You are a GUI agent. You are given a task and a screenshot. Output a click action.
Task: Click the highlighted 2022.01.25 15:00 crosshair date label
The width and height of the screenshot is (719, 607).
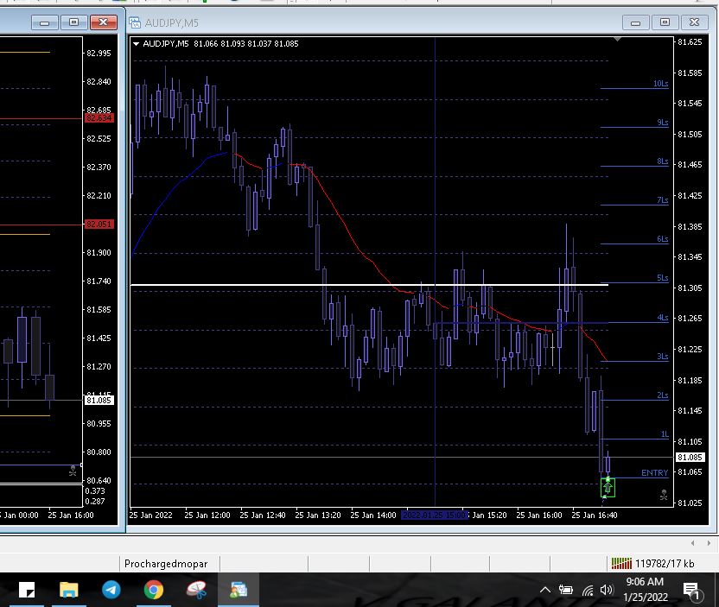(434, 515)
